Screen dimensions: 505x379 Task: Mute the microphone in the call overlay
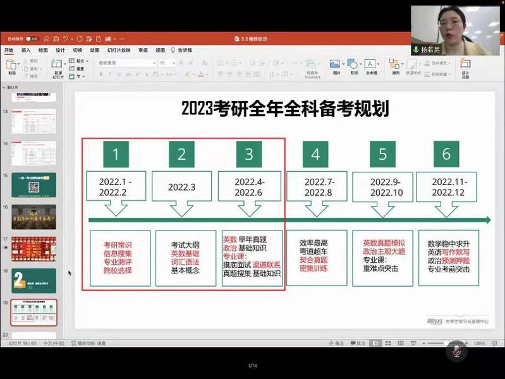click(x=456, y=351)
